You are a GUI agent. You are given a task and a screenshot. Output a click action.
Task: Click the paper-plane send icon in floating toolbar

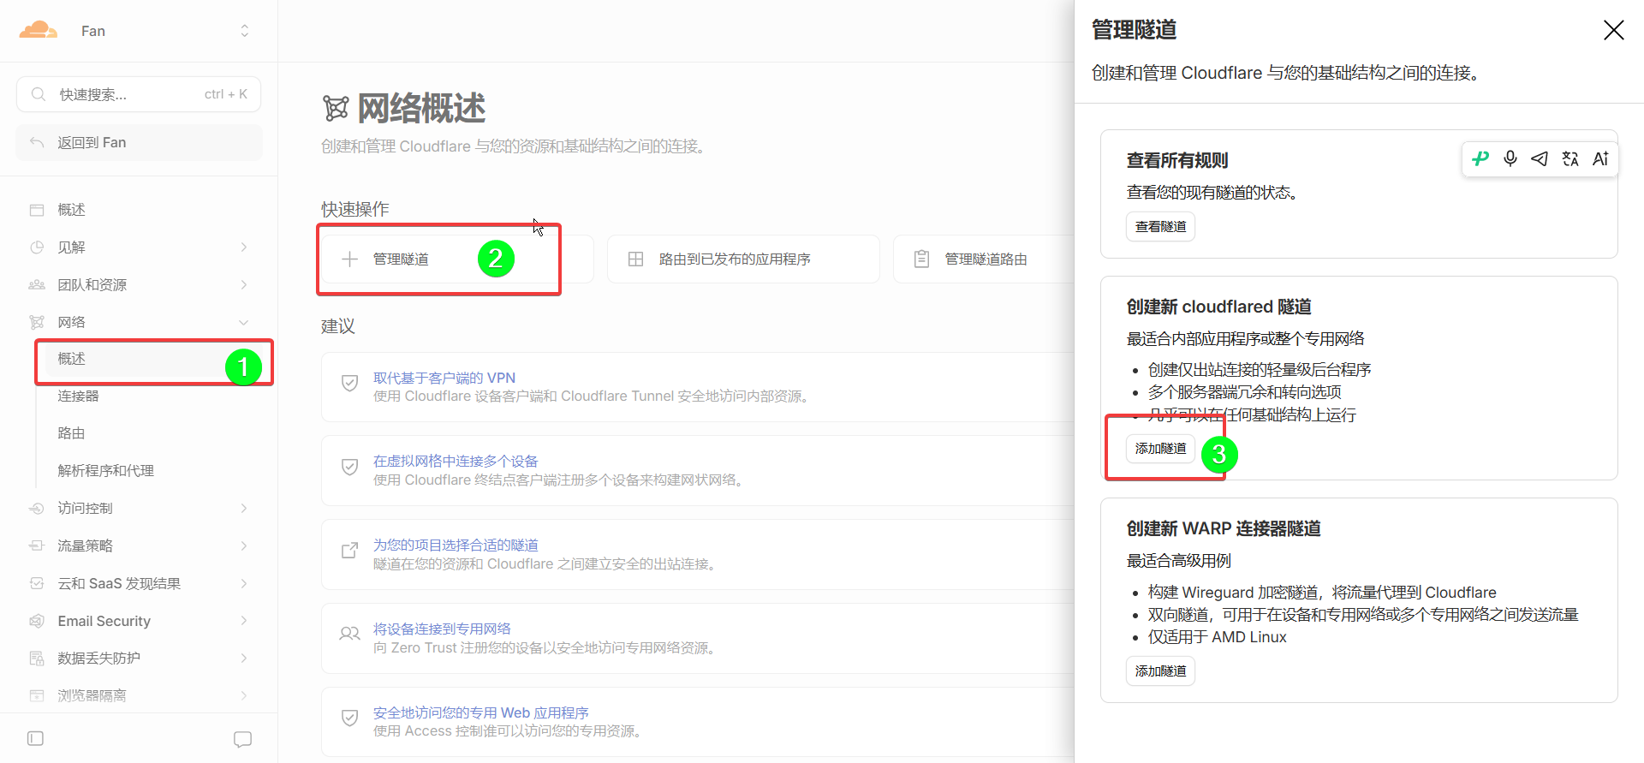1540,158
